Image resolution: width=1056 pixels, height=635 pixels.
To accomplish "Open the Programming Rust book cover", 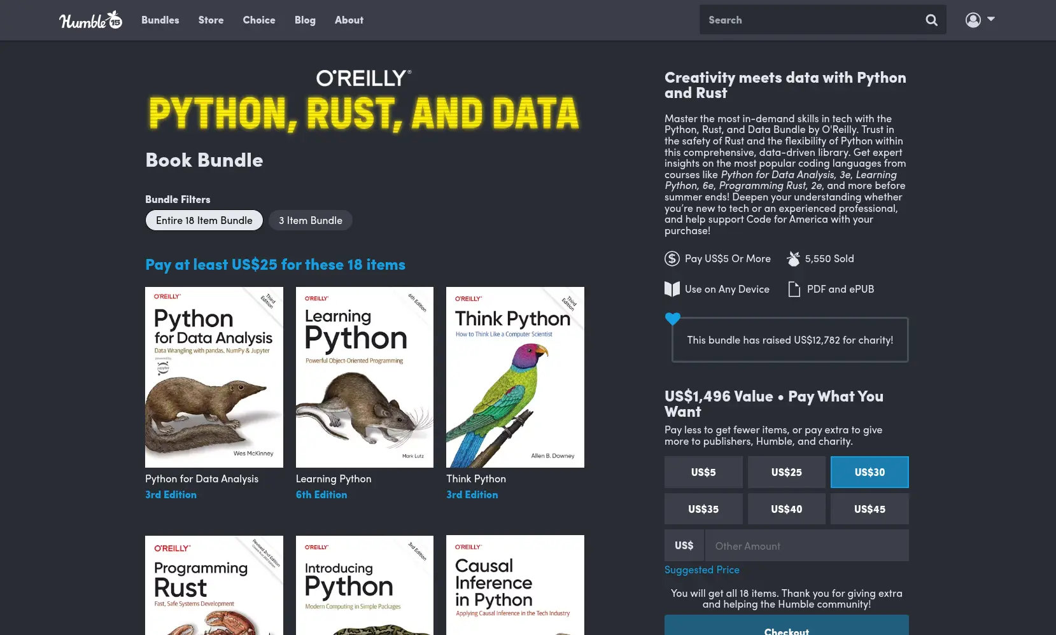I will (214, 585).
